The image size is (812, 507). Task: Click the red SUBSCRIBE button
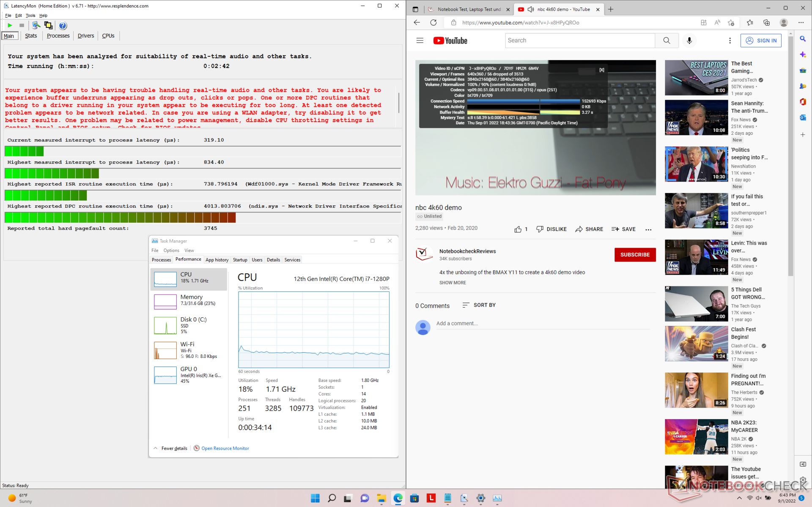(634, 255)
